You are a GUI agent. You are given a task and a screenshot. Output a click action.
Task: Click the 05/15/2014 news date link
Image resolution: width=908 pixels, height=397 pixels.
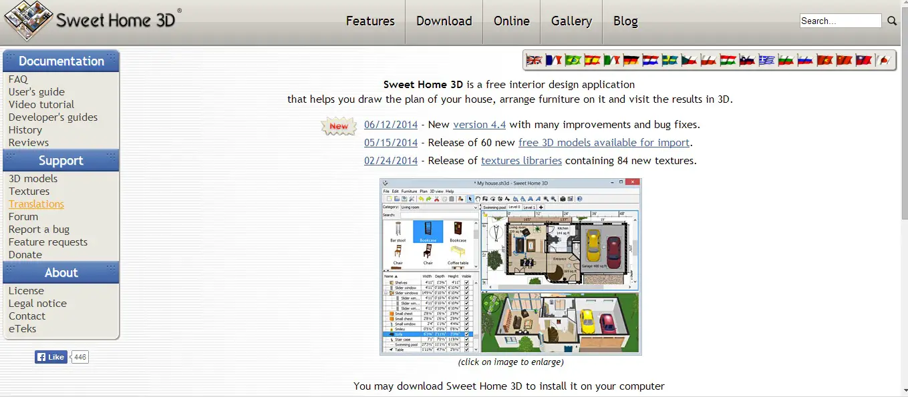[x=391, y=143]
